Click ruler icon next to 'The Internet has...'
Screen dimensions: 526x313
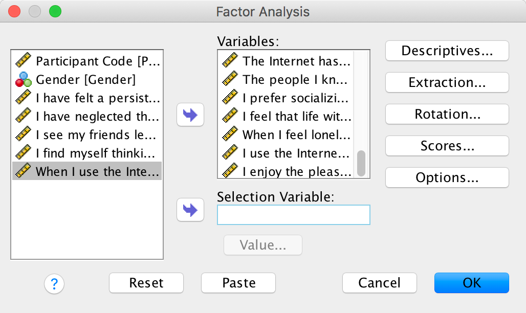(230, 61)
